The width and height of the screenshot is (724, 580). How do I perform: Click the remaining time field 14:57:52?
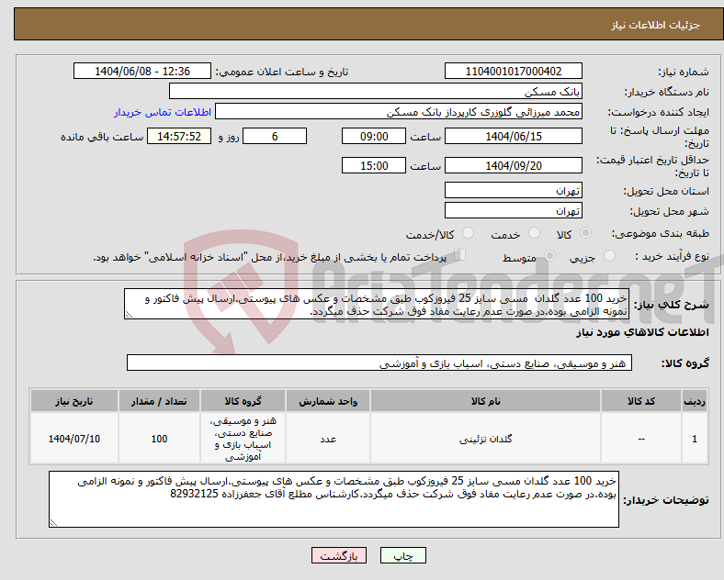179,136
